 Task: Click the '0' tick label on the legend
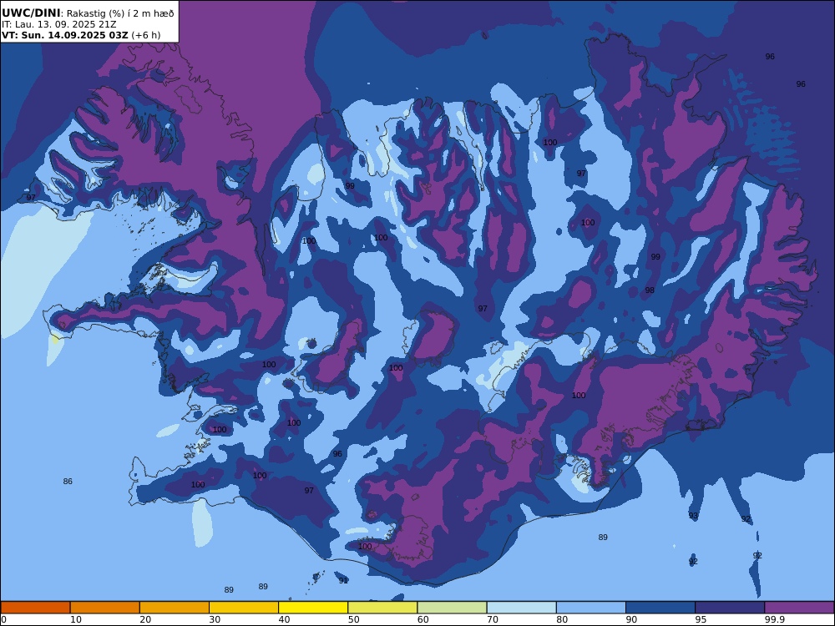[x=3, y=619]
